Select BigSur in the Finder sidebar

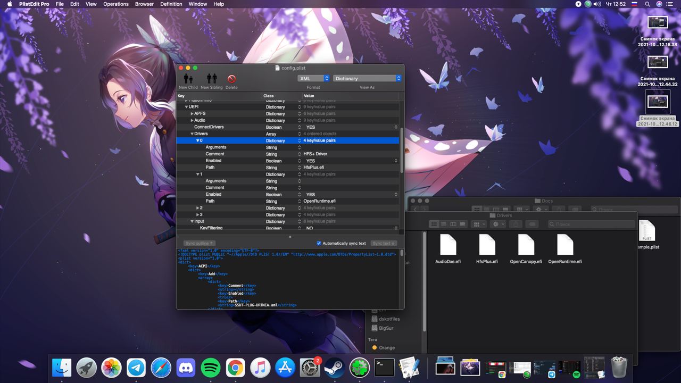(x=386, y=328)
